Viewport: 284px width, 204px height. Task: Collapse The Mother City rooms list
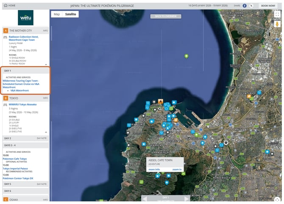[x=46, y=64]
